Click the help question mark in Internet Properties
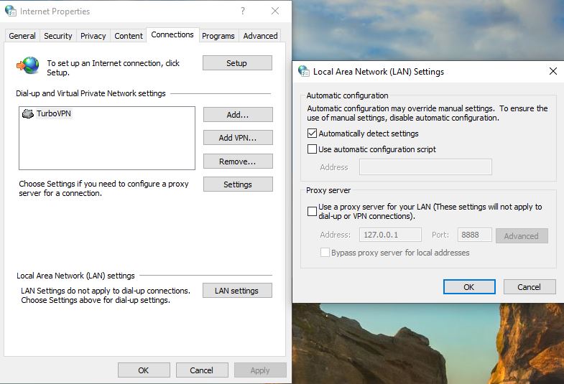This screenshot has width=564, height=384. coord(243,11)
